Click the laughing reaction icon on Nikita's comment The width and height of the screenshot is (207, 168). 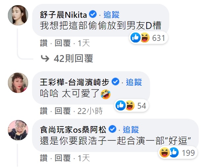click(x=145, y=38)
